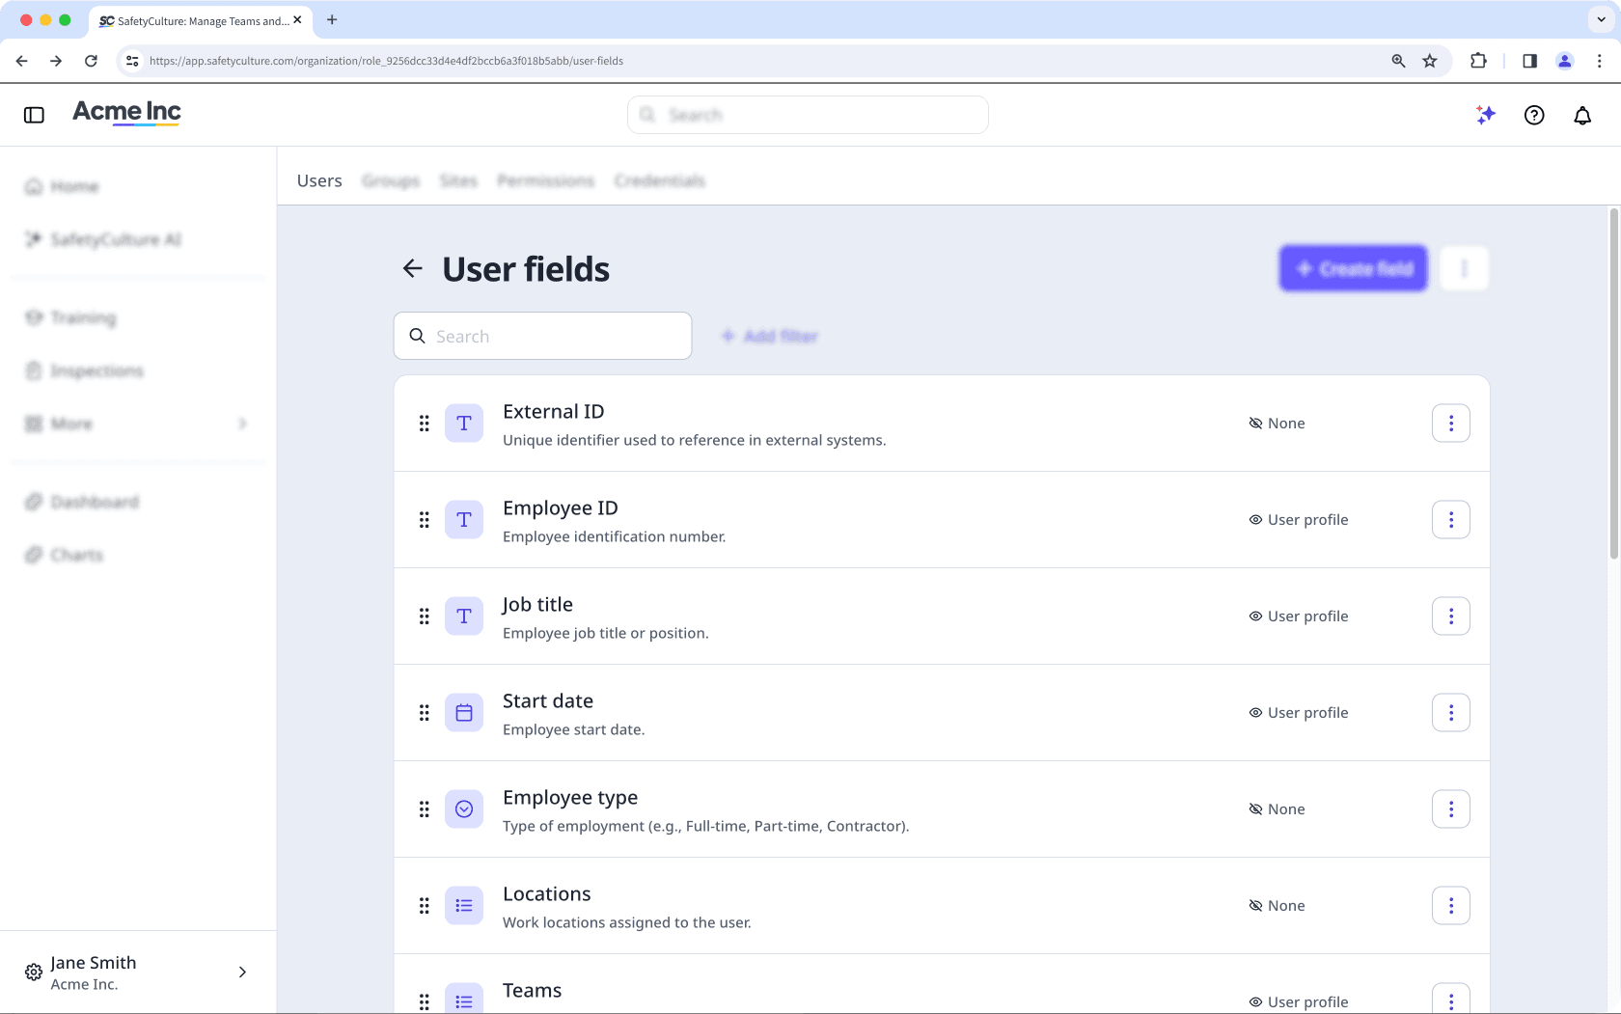The height and width of the screenshot is (1014, 1621).
Task: Collapse the left sidebar with panel toggle
Action: click(35, 114)
